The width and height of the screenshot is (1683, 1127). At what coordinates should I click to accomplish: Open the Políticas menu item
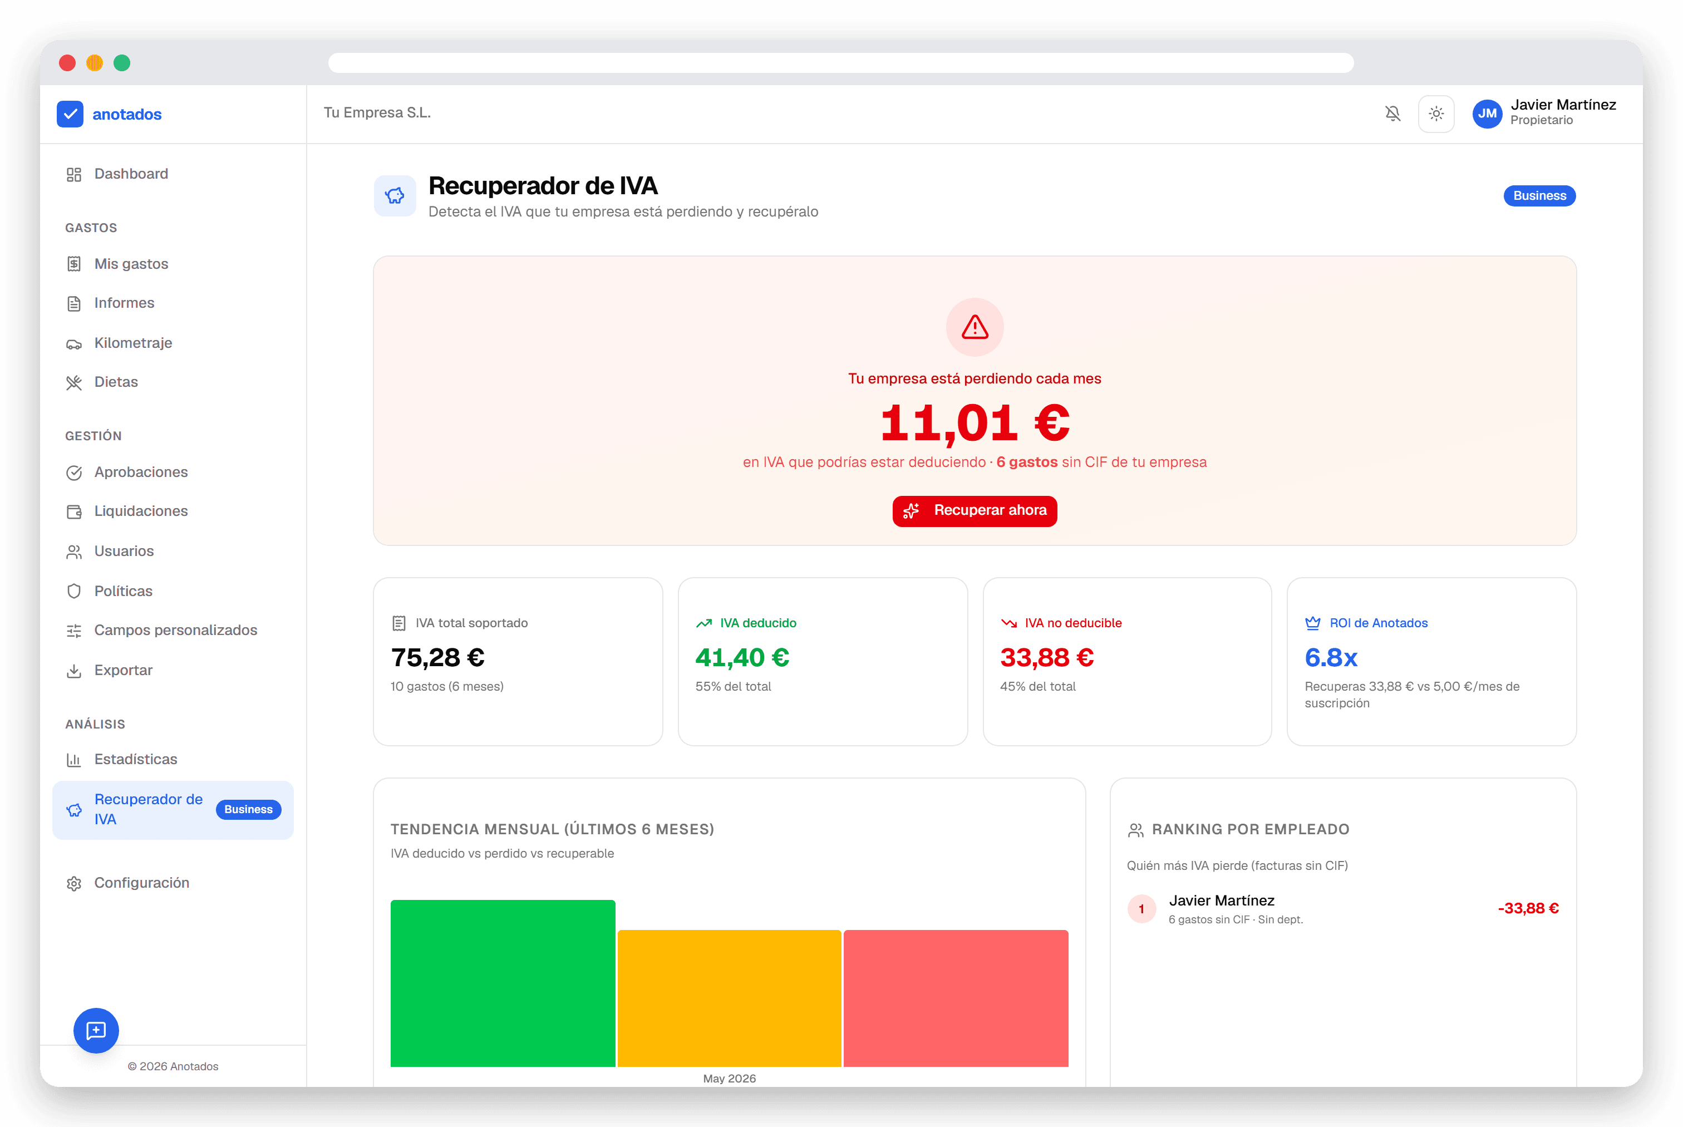coord(173,592)
